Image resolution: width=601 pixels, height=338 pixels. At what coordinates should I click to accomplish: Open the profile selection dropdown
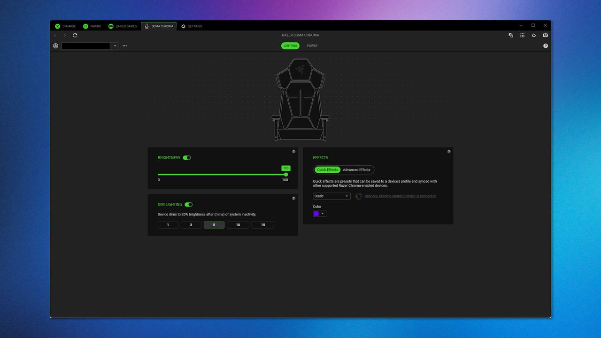point(90,46)
